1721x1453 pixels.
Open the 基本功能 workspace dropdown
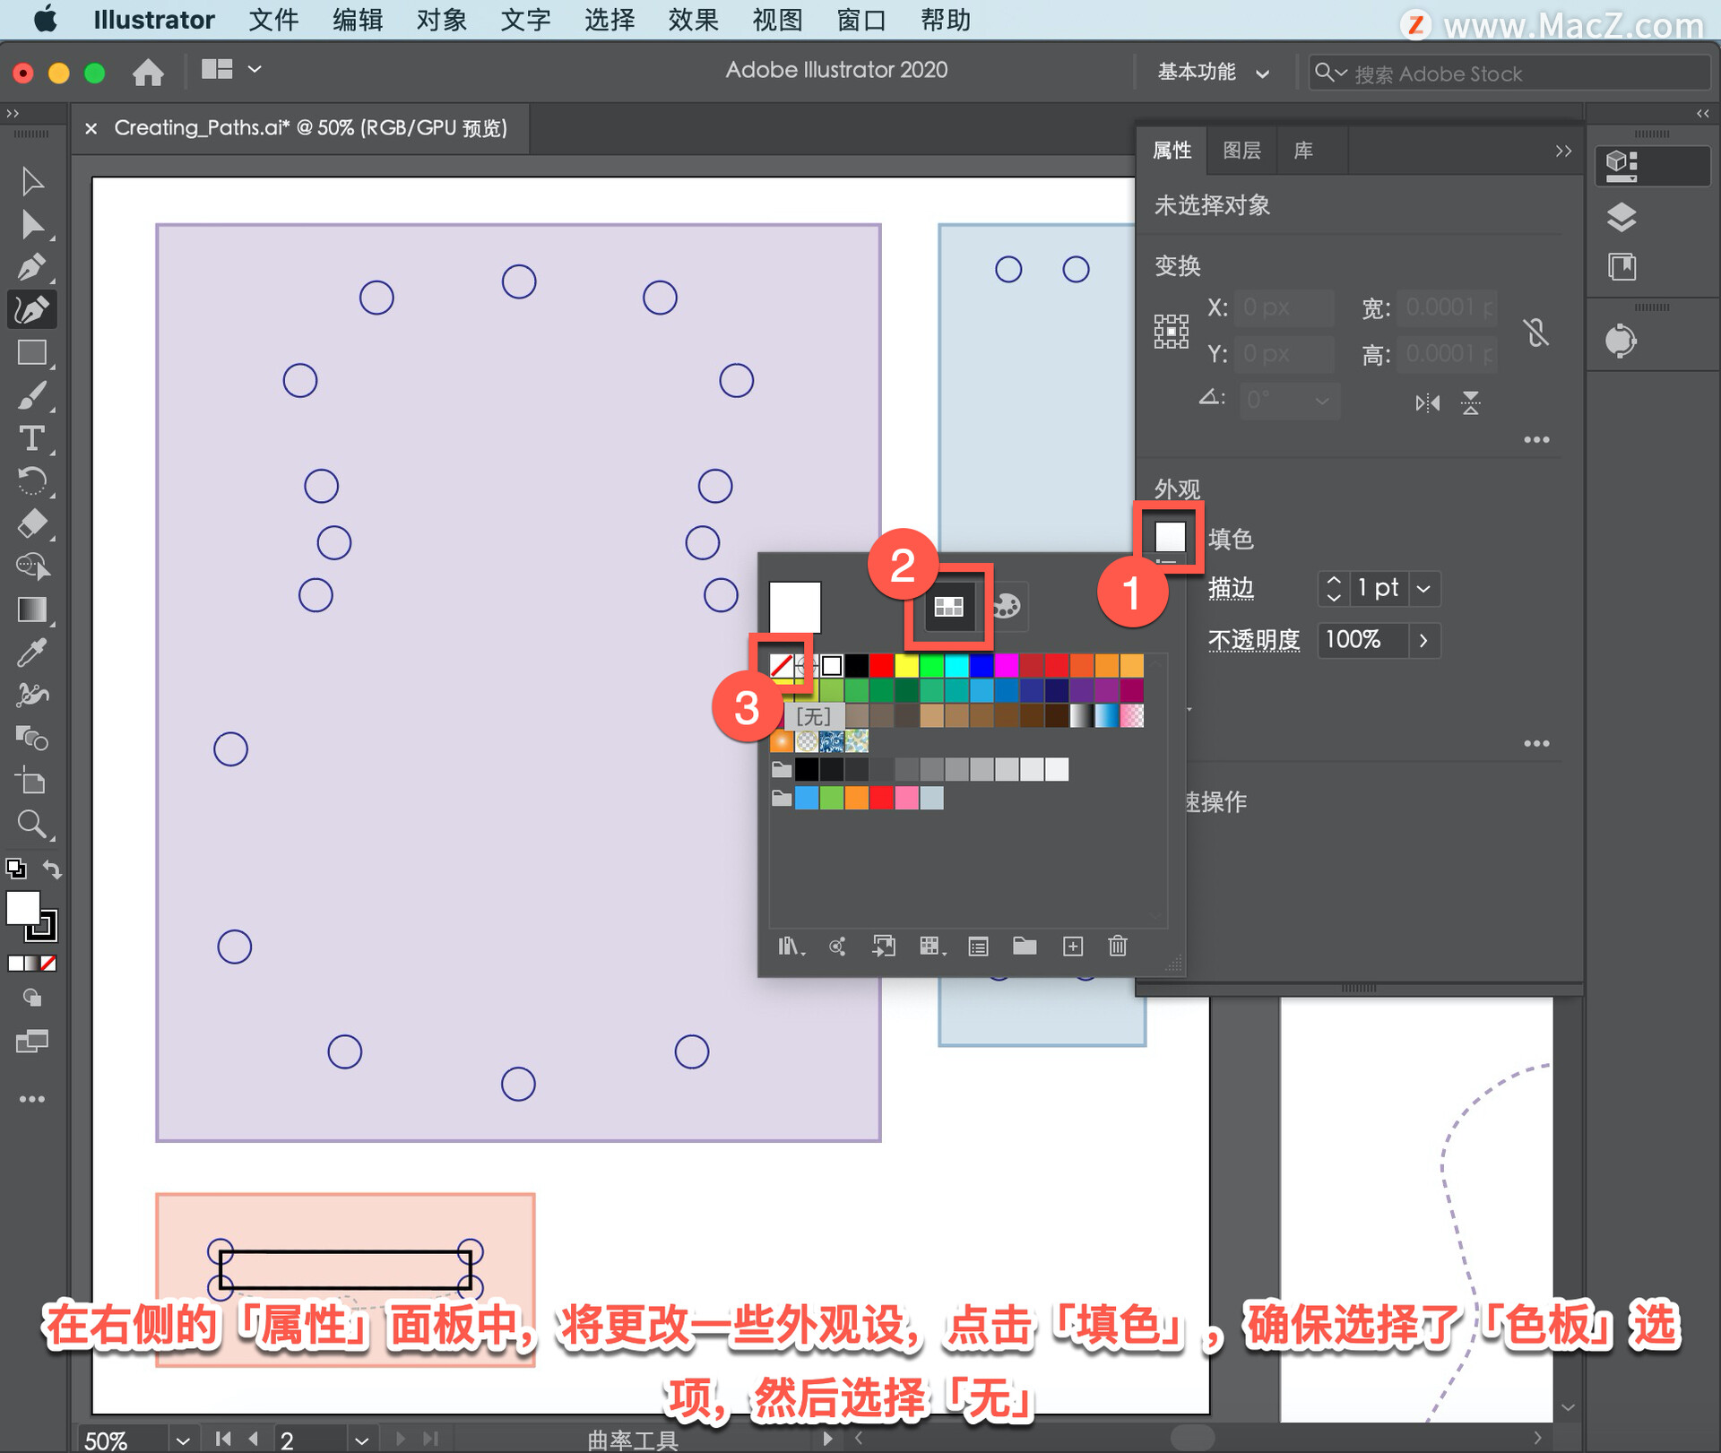click(1212, 73)
